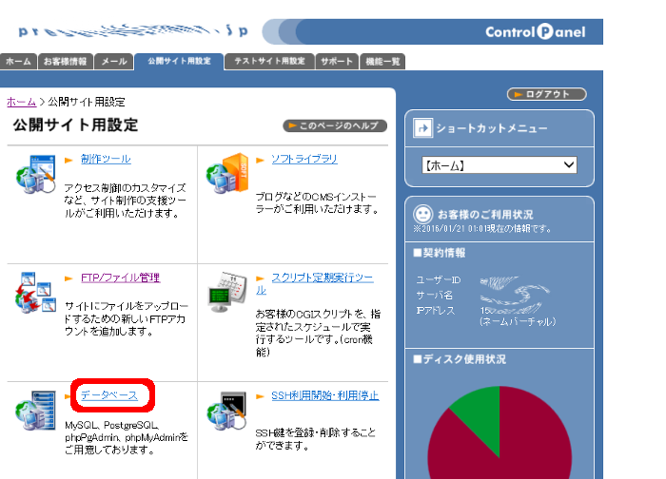Click the MySQL, PostgreSQL description text
The image size is (666, 479).
click(x=127, y=437)
